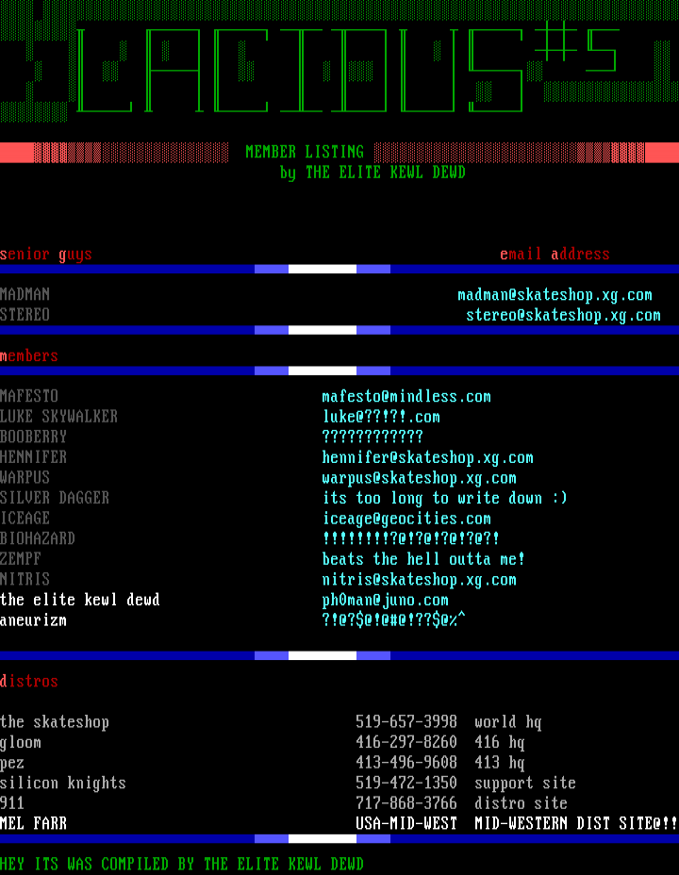The image size is (679, 875).
Task: Click the MEL FARR distro name
Action: click(x=33, y=824)
